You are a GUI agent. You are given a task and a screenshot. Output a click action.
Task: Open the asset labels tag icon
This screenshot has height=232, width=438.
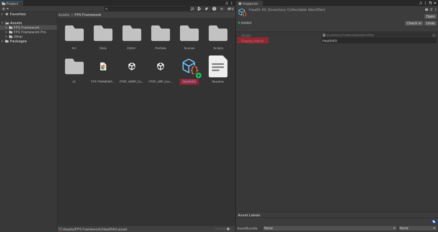click(x=434, y=222)
